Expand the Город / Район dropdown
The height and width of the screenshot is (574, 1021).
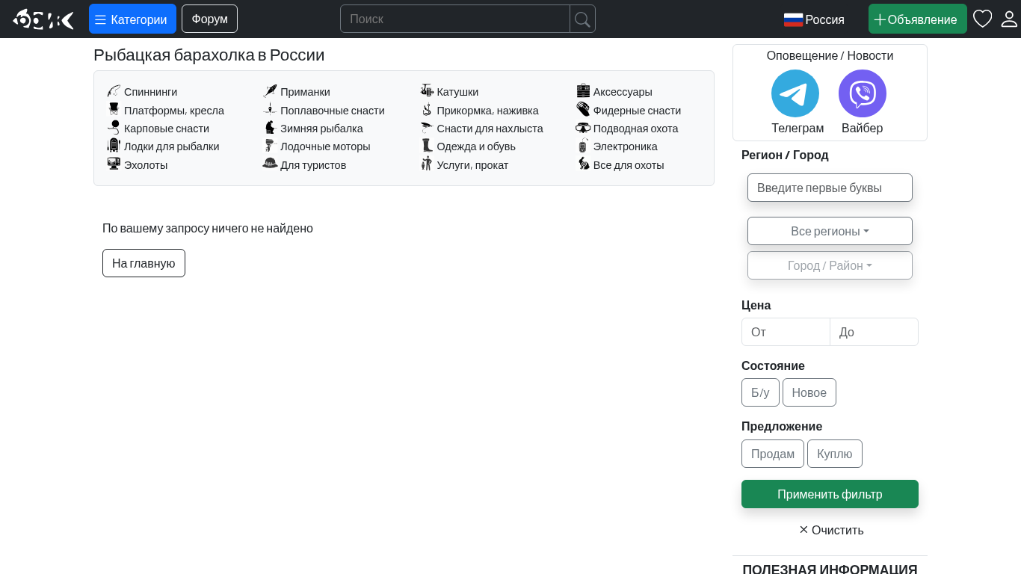pyautogui.click(x=830, y=265)
